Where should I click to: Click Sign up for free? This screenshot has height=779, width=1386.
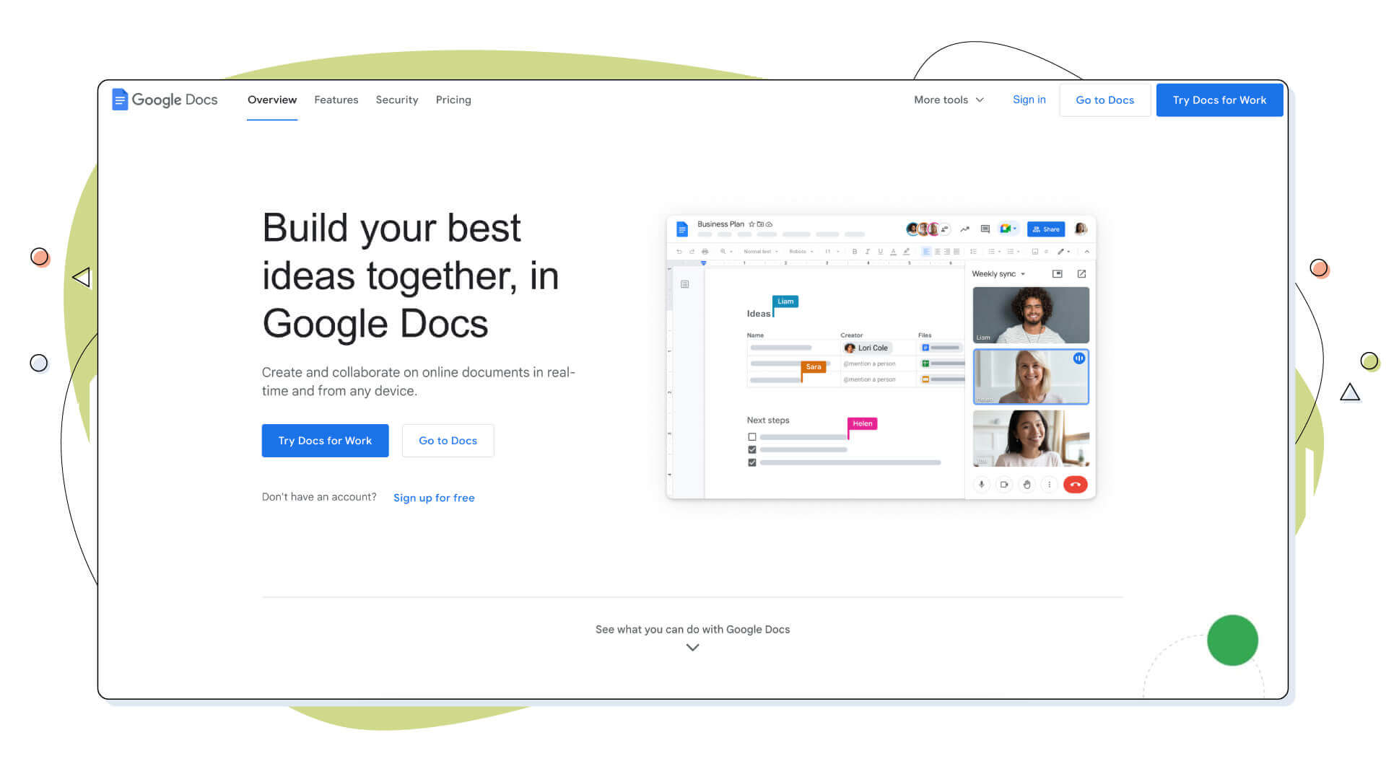click(x=434, y=498)
